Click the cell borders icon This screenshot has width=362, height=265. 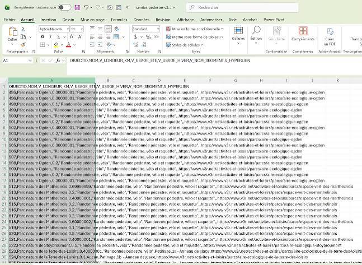(x=43, y=45)
